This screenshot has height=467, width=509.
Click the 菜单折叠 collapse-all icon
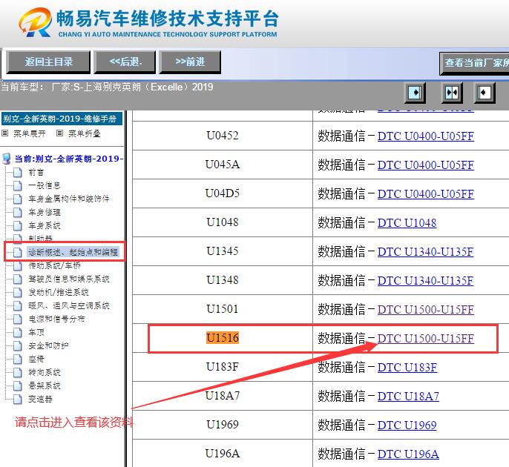click(59, 133)
